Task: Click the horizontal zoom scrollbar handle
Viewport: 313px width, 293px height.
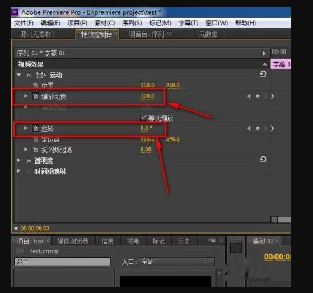Action: [284, 220]
